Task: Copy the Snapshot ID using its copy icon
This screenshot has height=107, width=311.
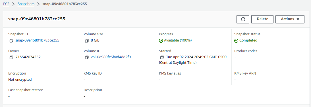Action: click(11, 41)
